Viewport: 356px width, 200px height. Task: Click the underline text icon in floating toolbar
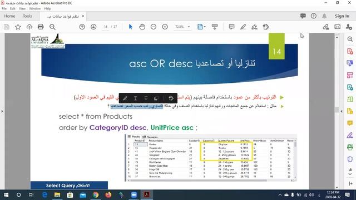[136, 98]
